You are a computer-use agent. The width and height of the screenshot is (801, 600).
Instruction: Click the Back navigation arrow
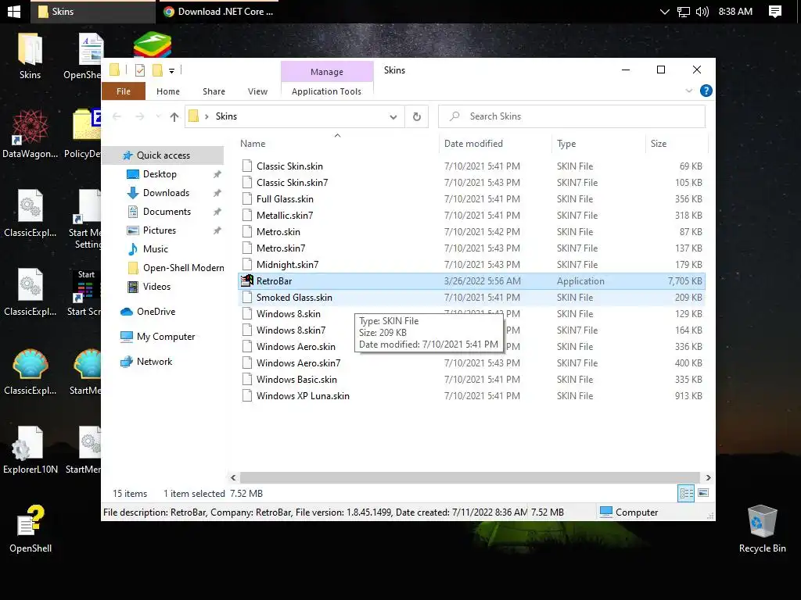(x=117, y=117)
